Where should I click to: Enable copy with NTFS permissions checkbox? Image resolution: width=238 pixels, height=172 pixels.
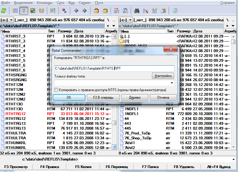pyautogui.click(x=56, y=90)
